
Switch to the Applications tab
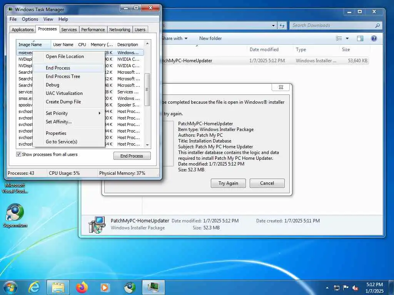(x=22, y=30)
